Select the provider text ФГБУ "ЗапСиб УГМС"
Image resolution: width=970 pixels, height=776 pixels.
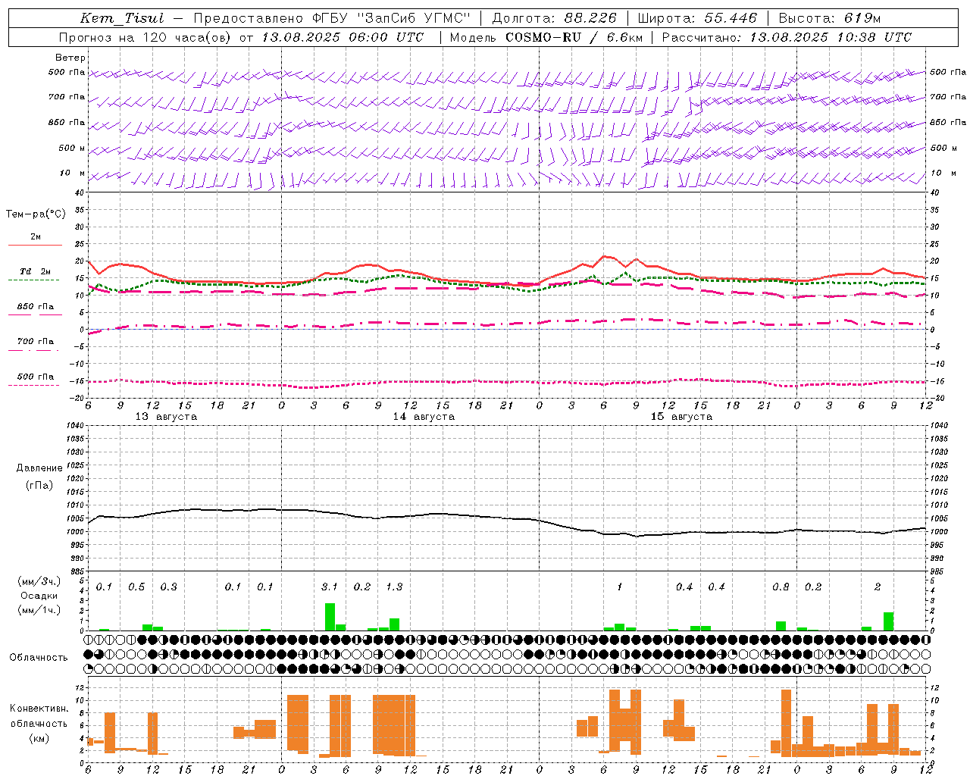[x=391, y=18]
